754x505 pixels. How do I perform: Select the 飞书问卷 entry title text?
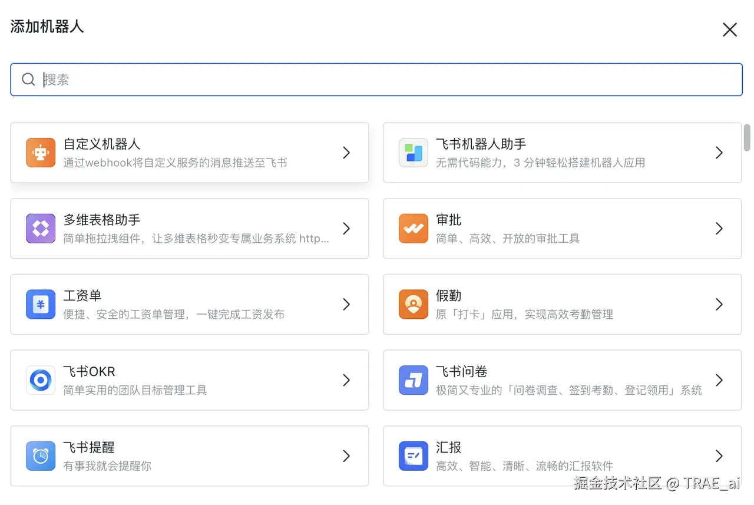coord(462,372)
